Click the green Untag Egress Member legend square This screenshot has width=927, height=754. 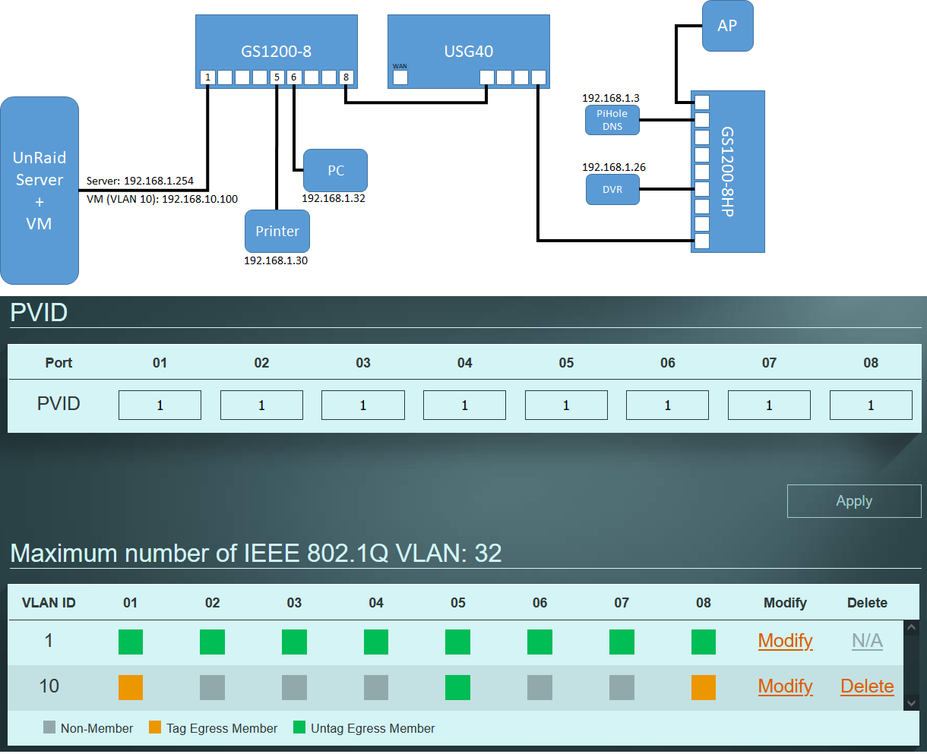click(299, 727)
